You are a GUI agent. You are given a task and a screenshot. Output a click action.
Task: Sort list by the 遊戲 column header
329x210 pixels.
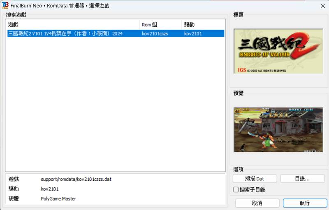[73, 25]
